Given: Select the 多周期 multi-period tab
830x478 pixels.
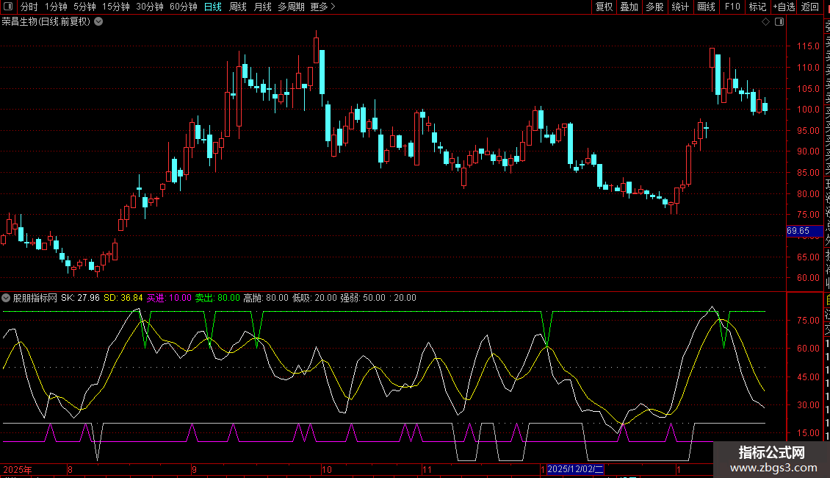Looking at the screenshot, I should (x=291, y=7).
